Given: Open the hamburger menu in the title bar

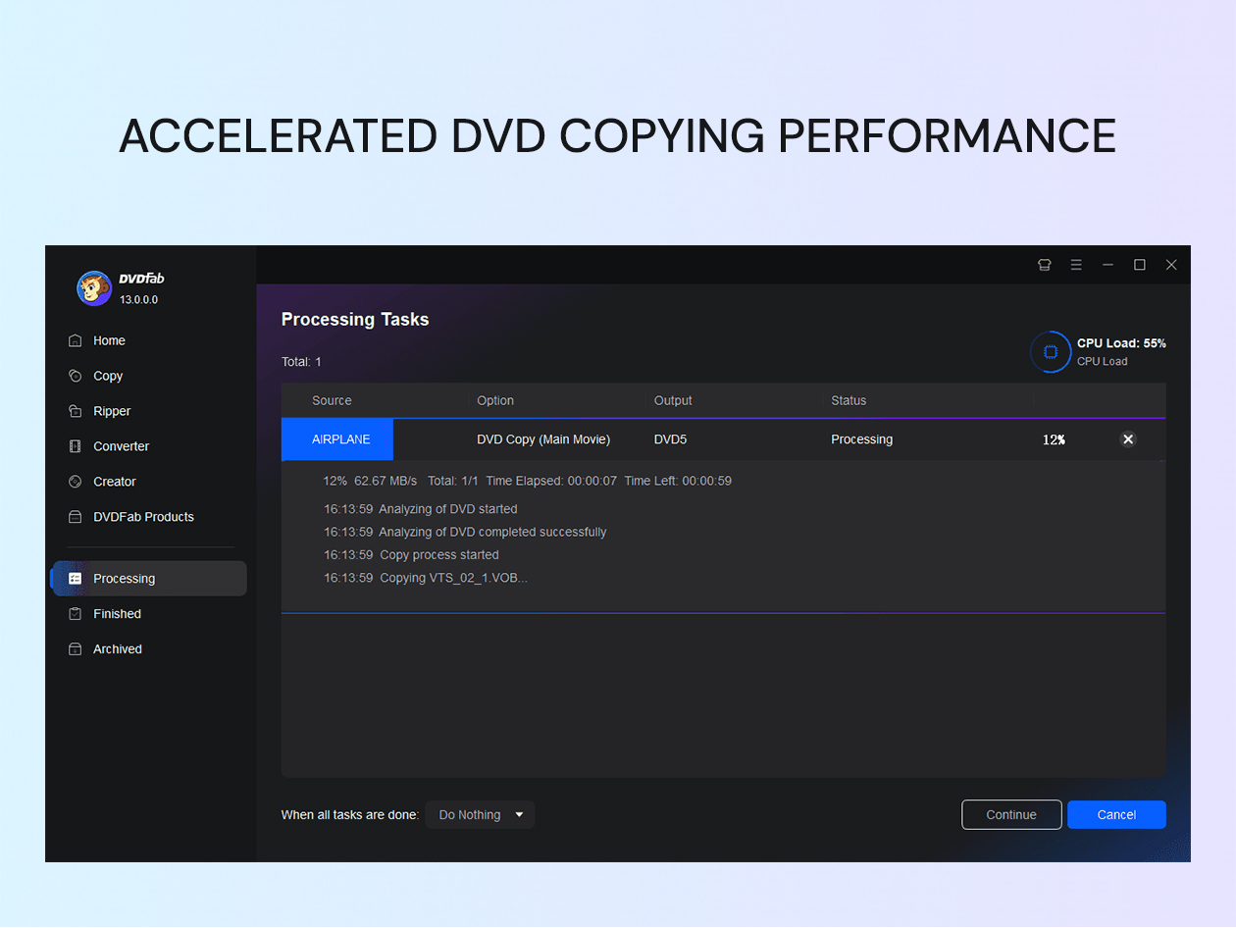Looking at the screenshot, I should coord(1076,265).
